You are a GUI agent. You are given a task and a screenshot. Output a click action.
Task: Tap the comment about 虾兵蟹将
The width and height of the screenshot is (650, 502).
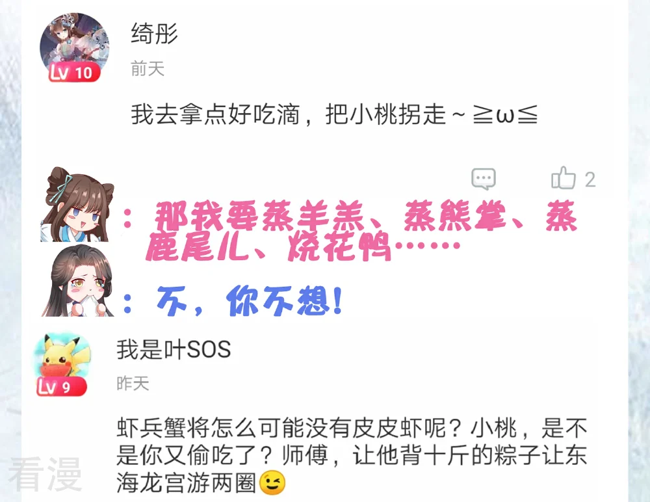pos(352,456)
